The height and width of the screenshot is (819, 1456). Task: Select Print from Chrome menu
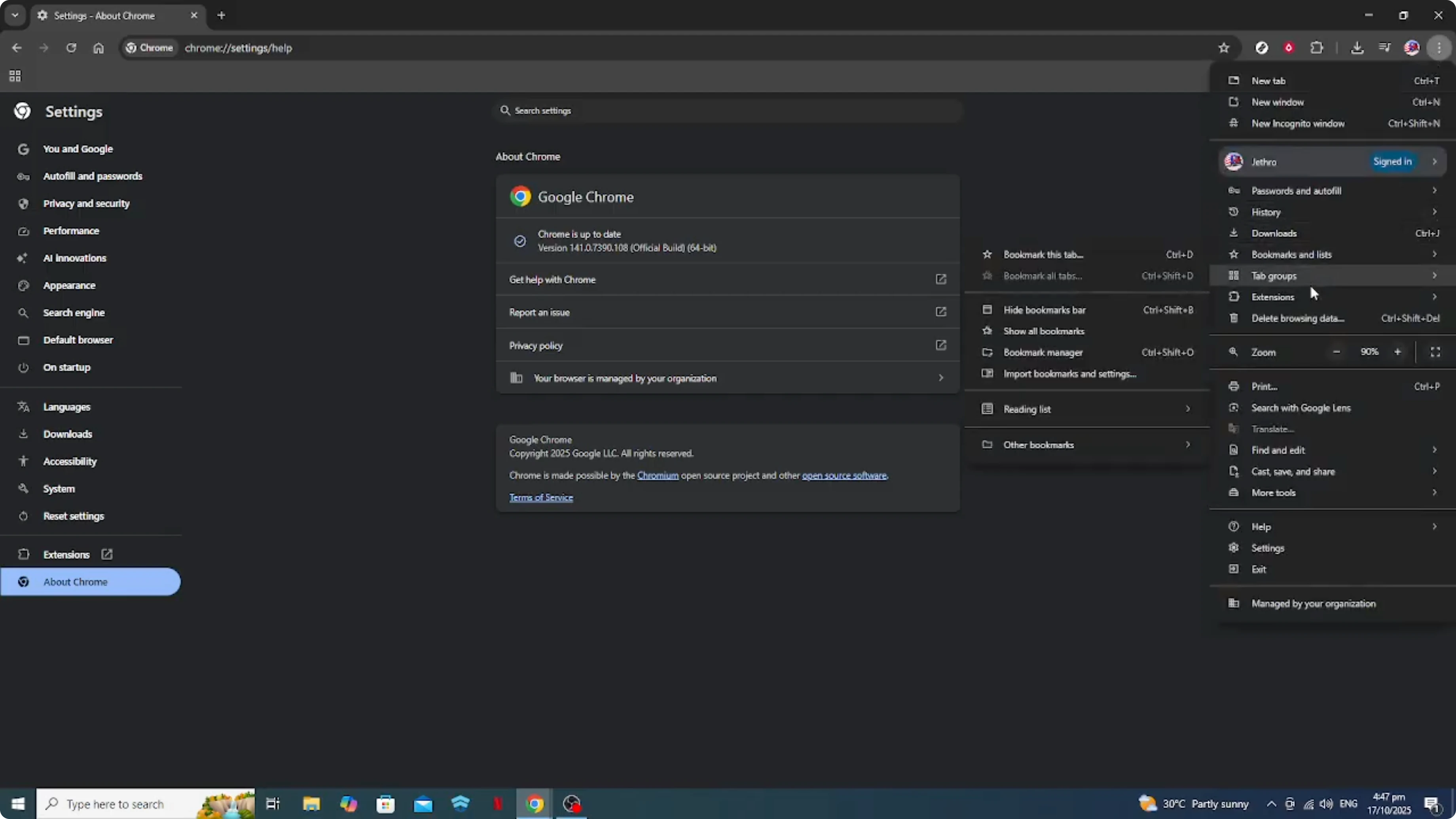click(1333, 387)
